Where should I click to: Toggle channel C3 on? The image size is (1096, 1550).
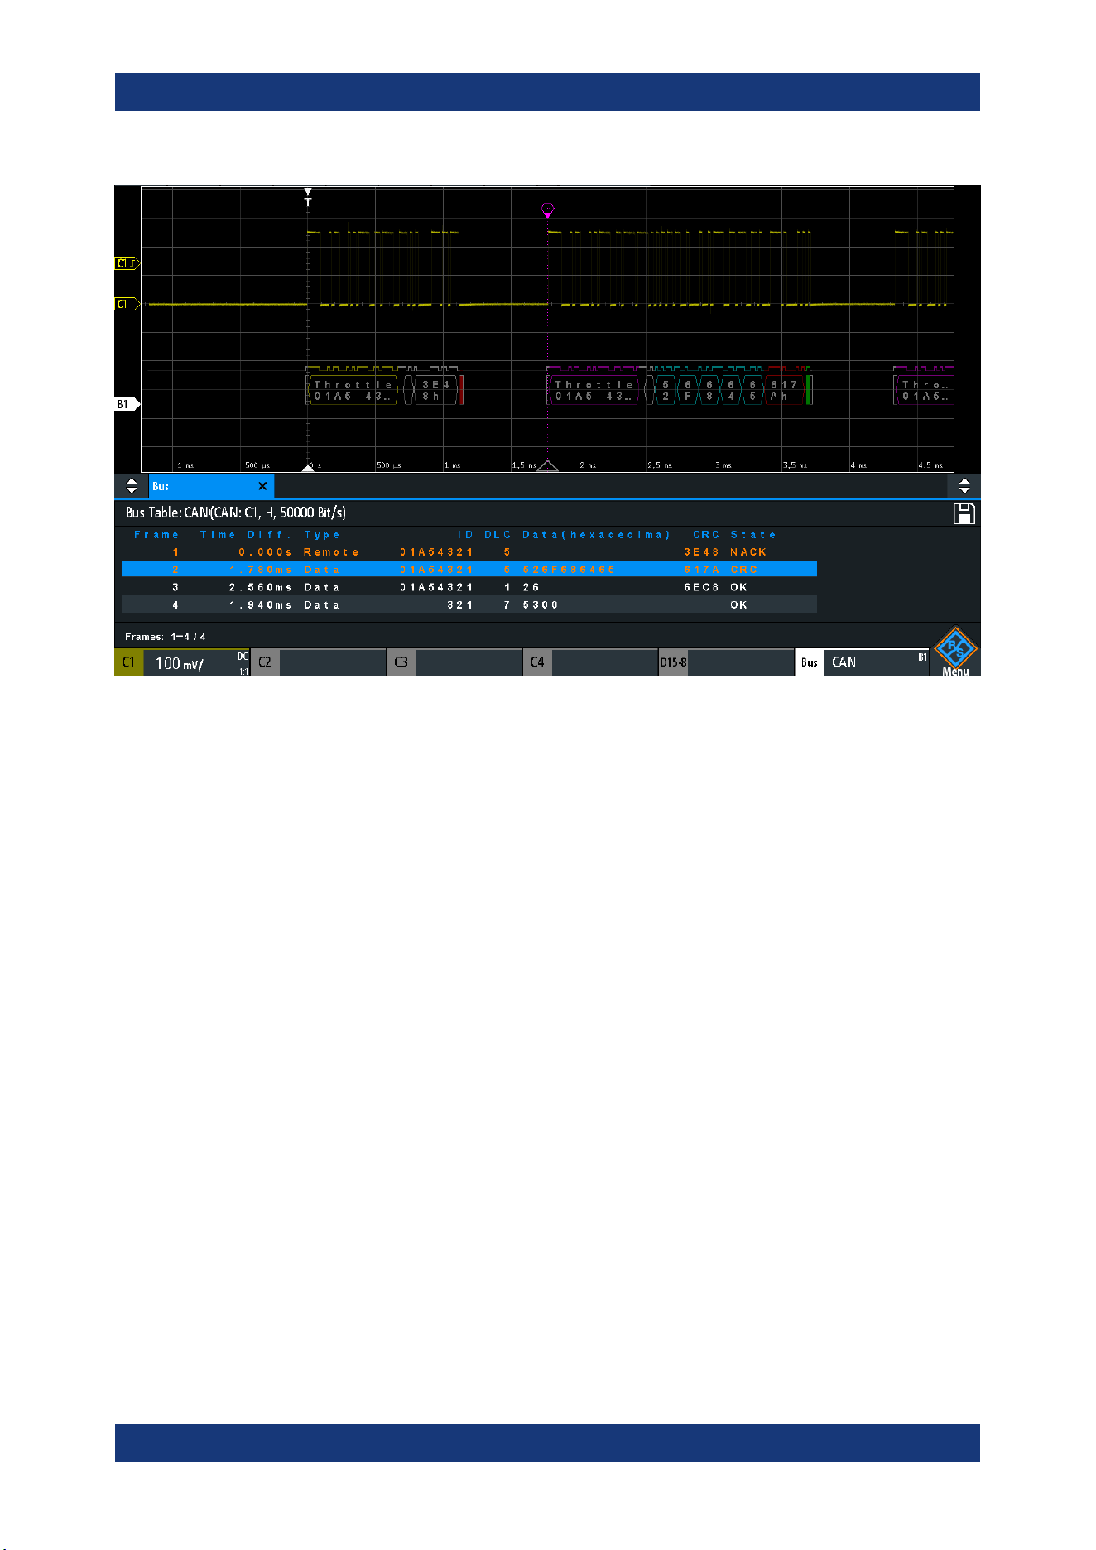click(x=454, y=662)
